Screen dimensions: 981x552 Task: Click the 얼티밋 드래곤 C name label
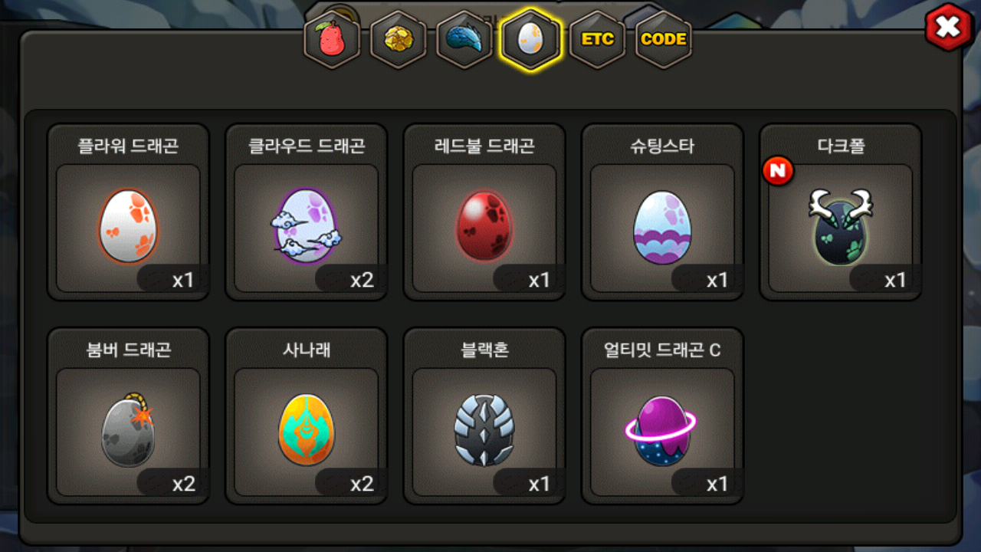(x=662, y=350)
